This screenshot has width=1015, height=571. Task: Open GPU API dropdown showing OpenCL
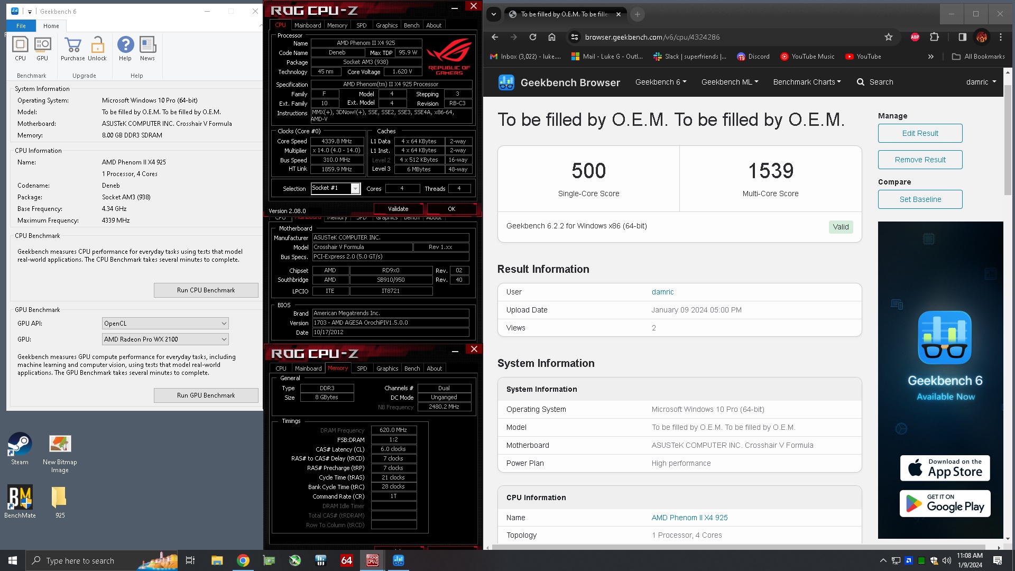(165, 324)
